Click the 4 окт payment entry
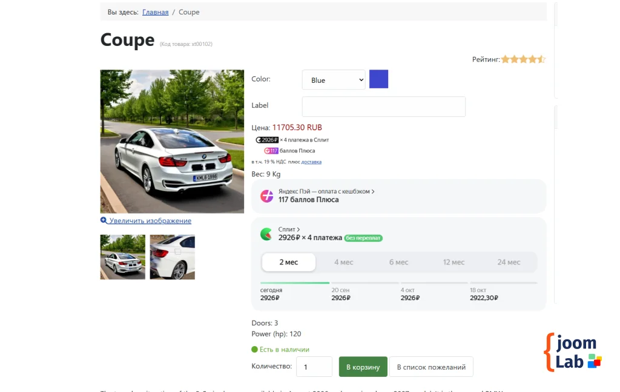Image resolution: width=620 pixels, height=392 pixels. point(410,294)
